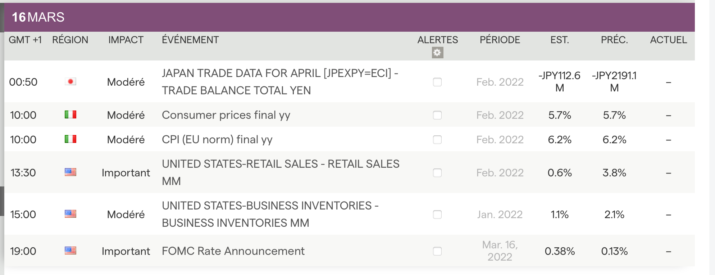Click the US flag in Business Inventories row
Screen dimensions: 715x275
coord(70,214)
